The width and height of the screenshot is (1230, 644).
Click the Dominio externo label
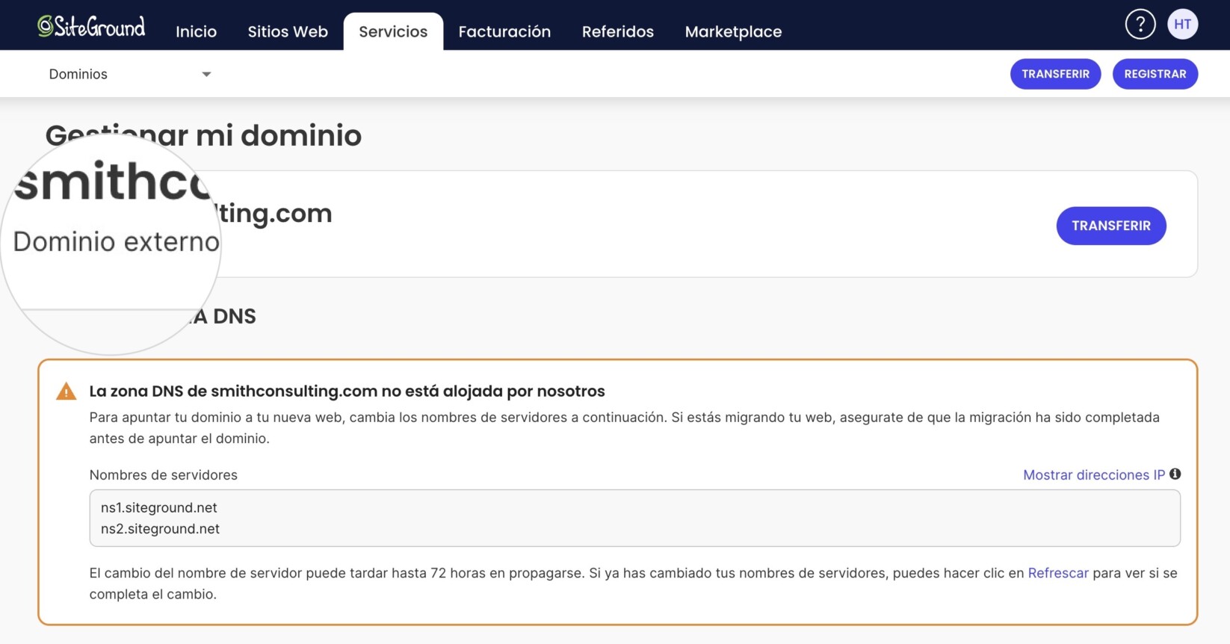point(117,241)
